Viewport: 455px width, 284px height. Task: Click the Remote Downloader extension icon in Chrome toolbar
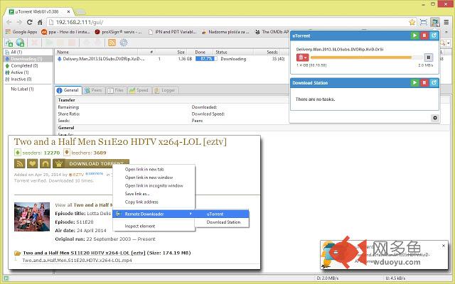434,22
